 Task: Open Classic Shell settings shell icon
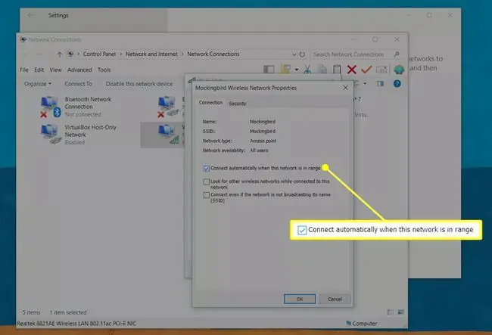[399, 69]
